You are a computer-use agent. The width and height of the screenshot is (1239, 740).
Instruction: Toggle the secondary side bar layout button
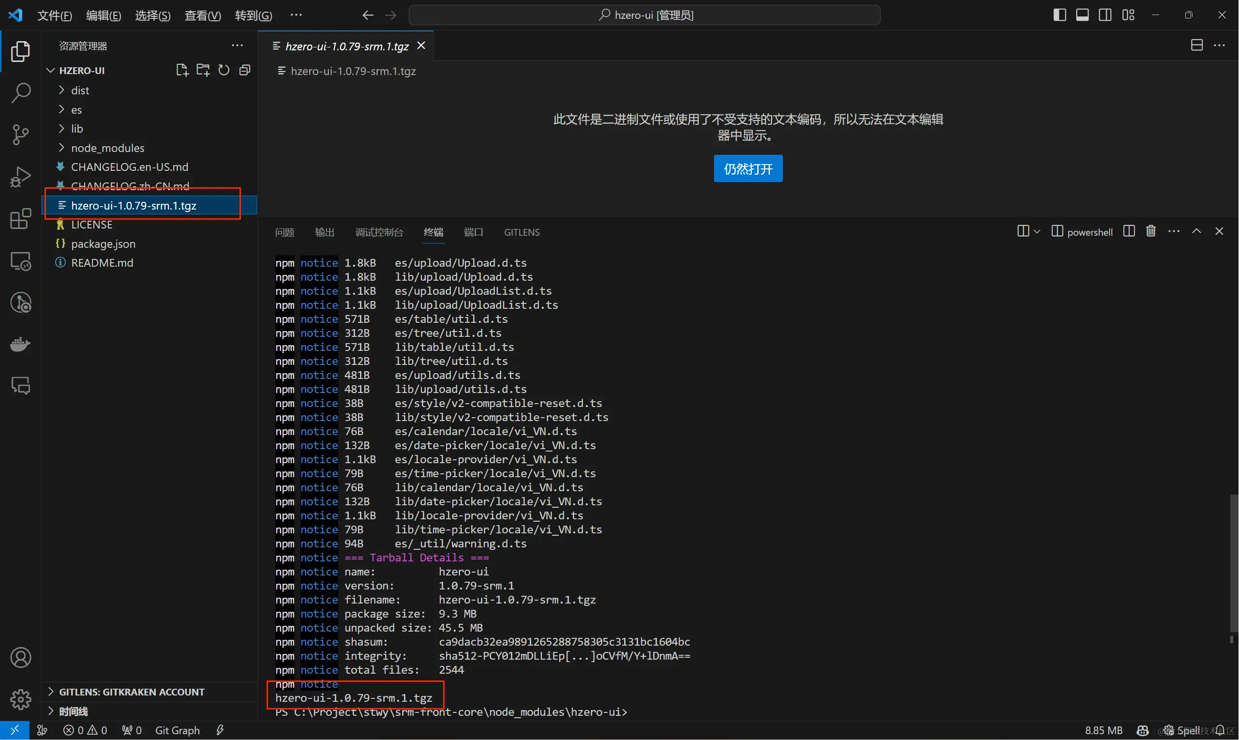click(1105, 15)
